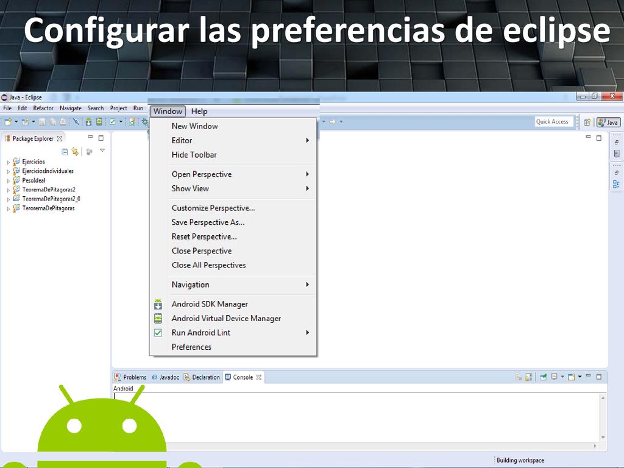Open the minimized Outline view icon
This screenshot has height=468, width=624.
[617, 184]
